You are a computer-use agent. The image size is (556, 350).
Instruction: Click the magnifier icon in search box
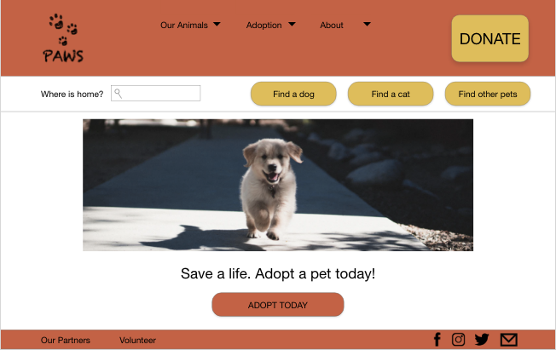pyautogui.click(x=118, y=94)
